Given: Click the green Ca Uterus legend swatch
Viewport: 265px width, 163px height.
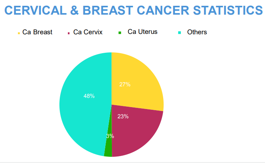Looking at the screenshot, I should (120, 32).
